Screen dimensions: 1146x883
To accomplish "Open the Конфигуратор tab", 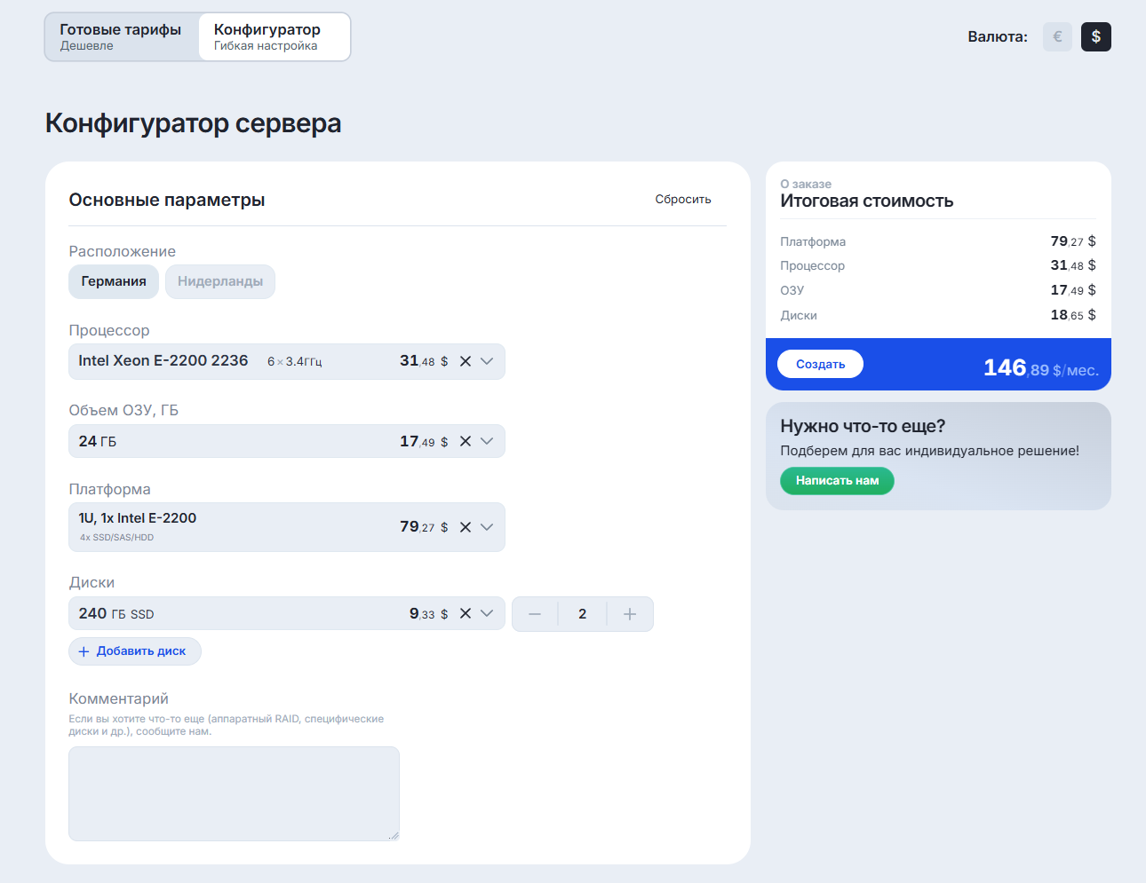I will click(x=274, y=36).
